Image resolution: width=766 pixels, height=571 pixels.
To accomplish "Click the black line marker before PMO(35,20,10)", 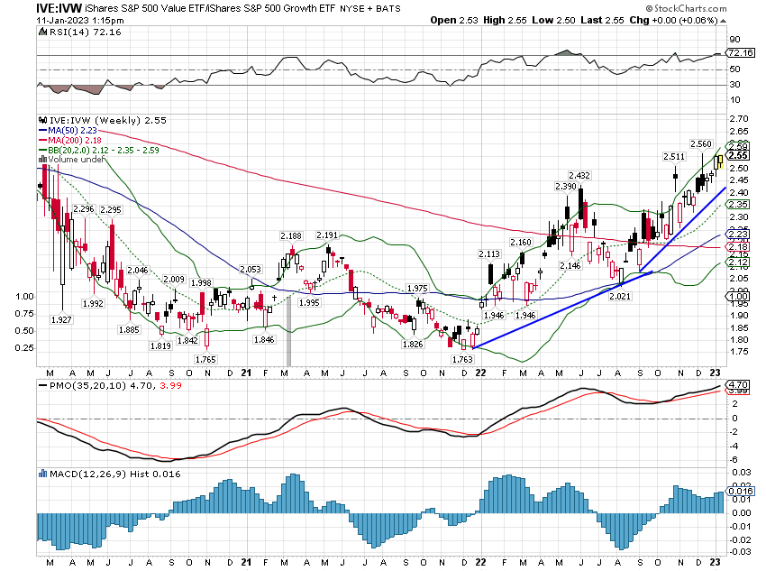I will pyautogui.click(x=43, y=386).
